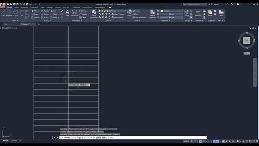Toggle snap mode in status bar
The image size is (259, 146).
point(195,141)
